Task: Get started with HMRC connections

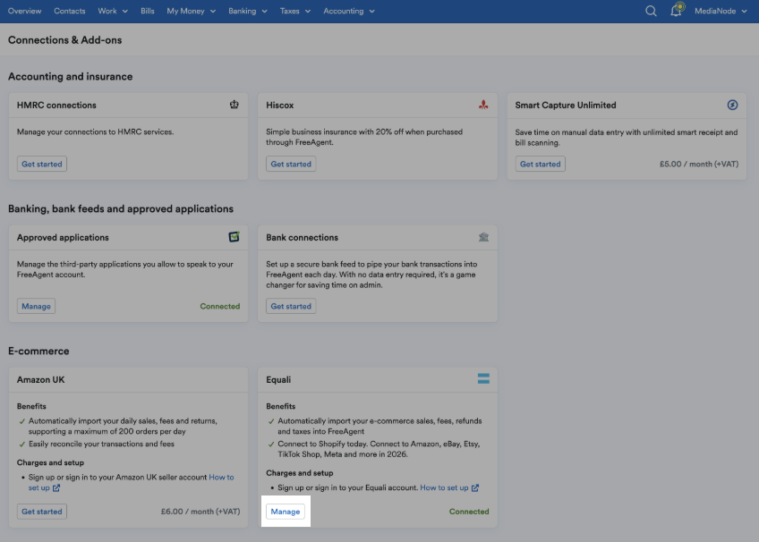Action: coord(42,164)
